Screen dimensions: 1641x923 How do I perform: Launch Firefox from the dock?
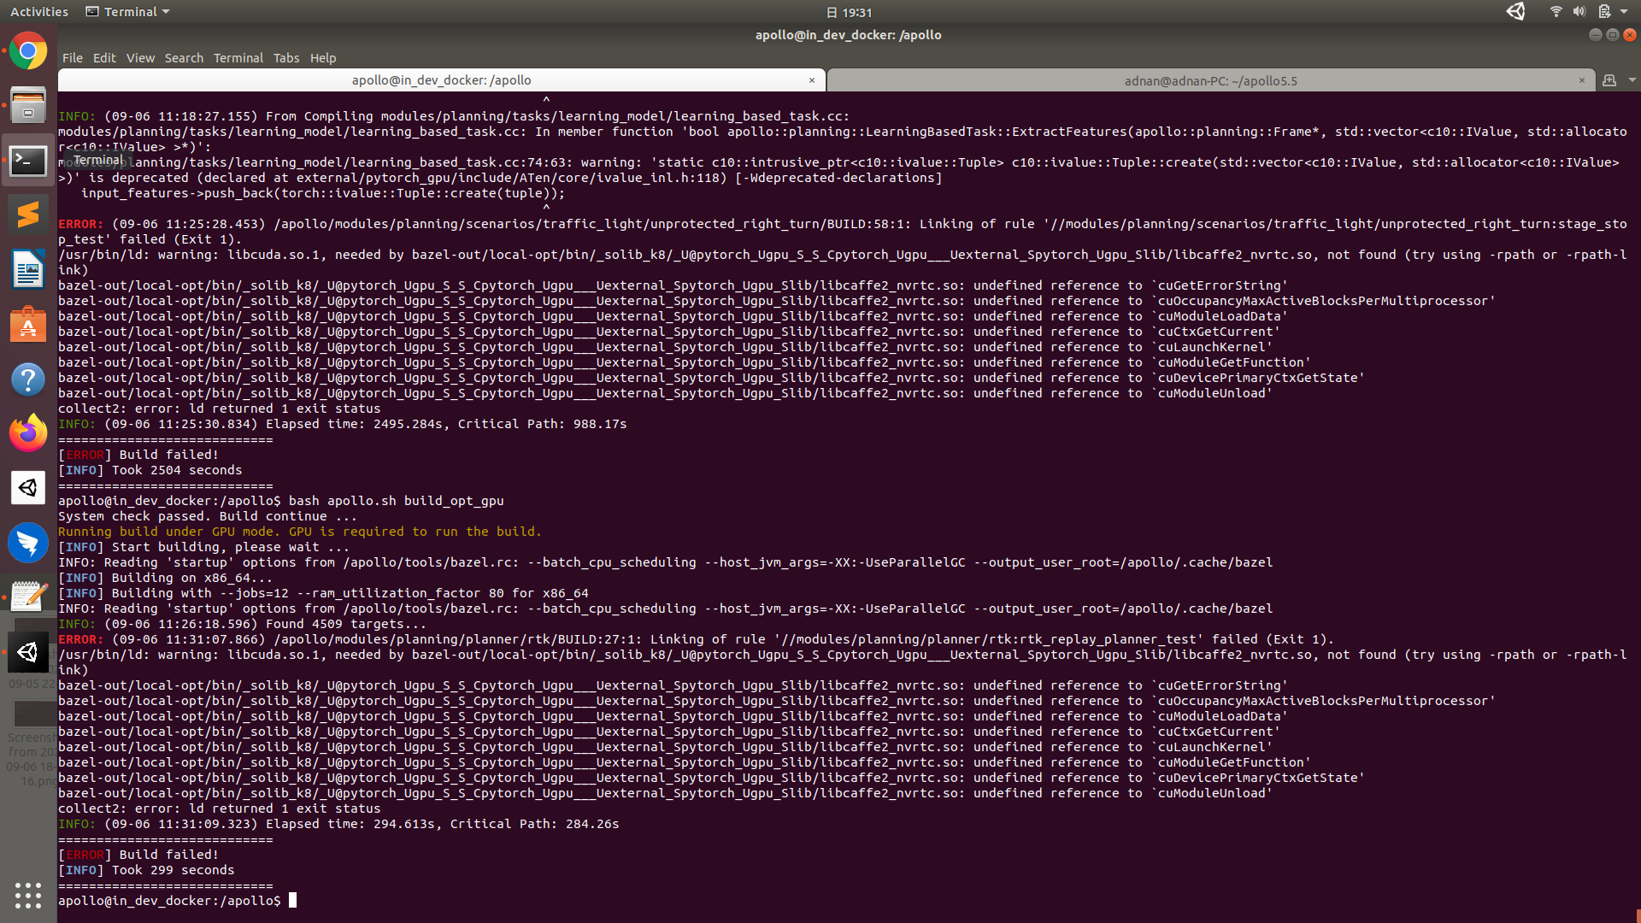click(28, 433)
